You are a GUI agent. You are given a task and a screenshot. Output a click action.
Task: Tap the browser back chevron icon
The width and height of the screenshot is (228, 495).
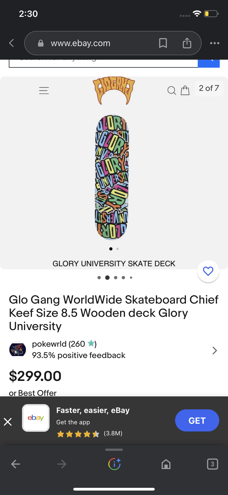coord(12,43)
